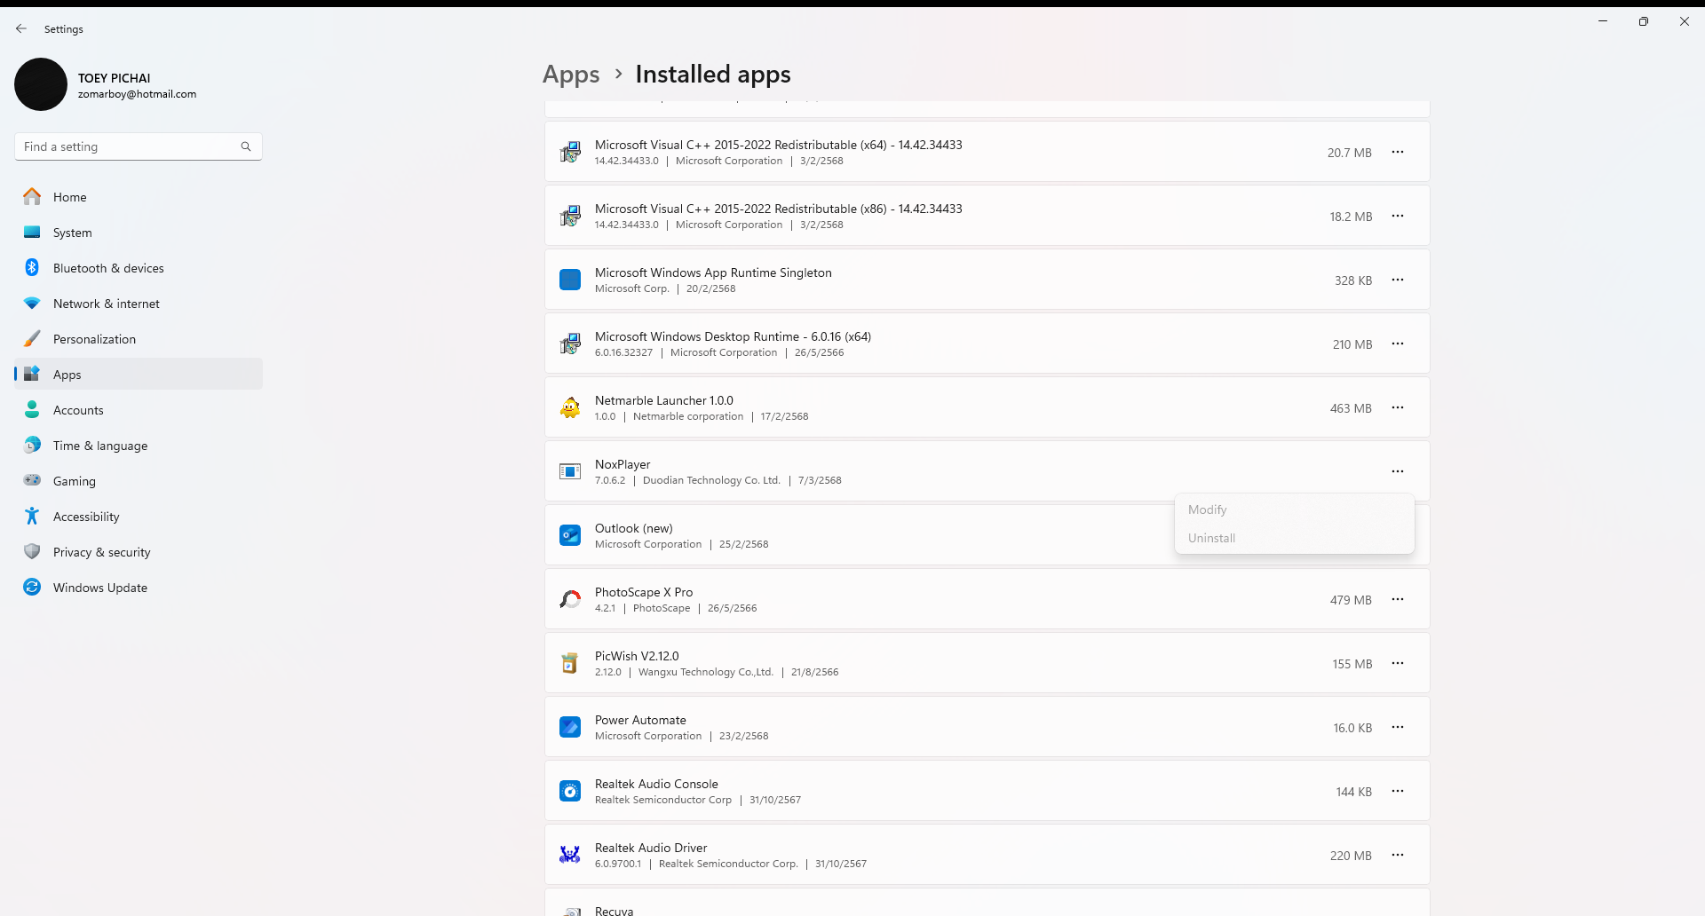Select Apps in the sidebar

click(x=139, y=375)
